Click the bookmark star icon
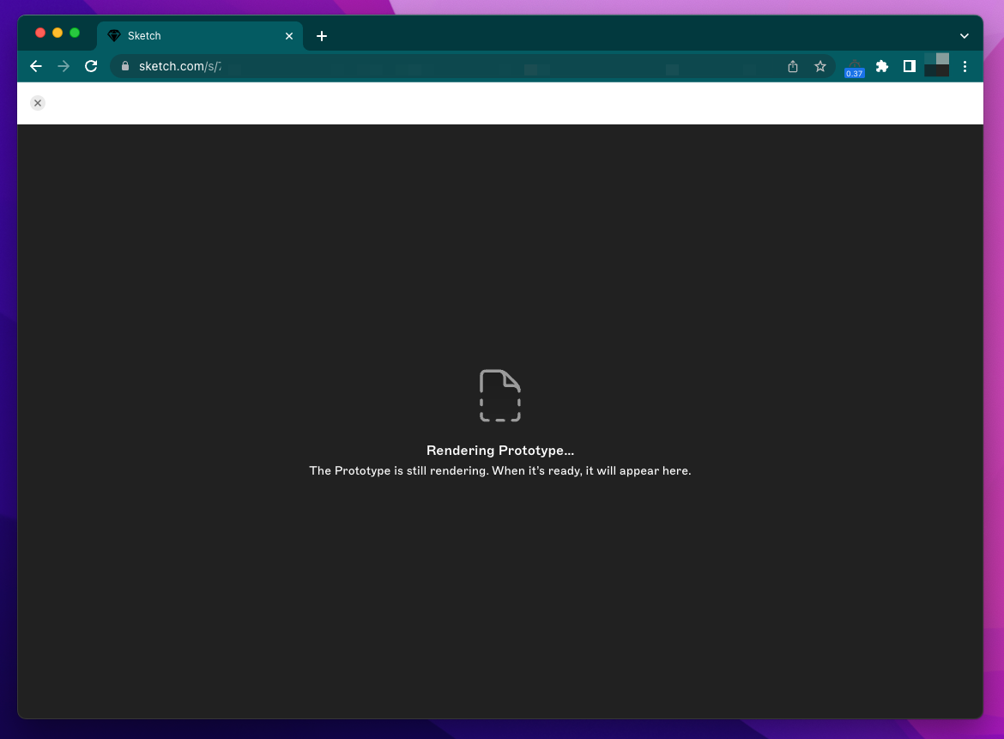 (x=820, y=66)
